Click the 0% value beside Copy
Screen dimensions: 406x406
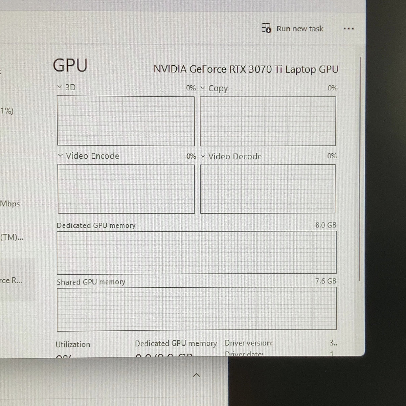(332, 88)
